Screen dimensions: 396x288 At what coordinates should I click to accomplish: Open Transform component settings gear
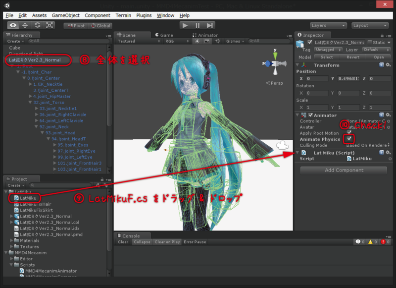[388, 65]
